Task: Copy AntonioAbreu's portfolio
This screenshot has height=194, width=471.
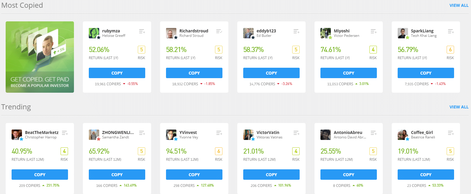Action: [x=349, y=175]
